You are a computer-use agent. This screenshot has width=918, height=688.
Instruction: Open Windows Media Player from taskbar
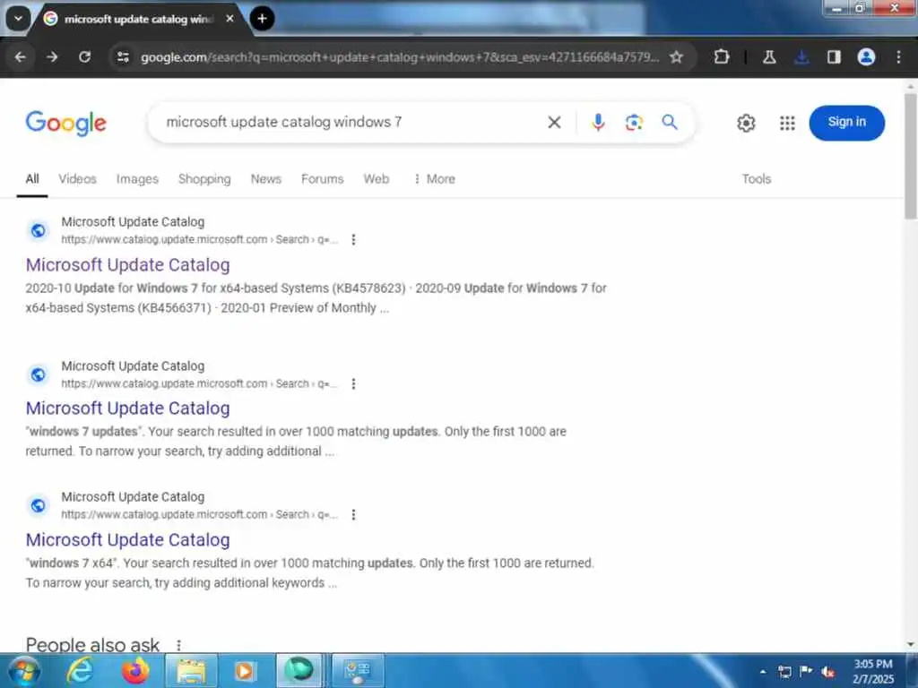point(244,671)
